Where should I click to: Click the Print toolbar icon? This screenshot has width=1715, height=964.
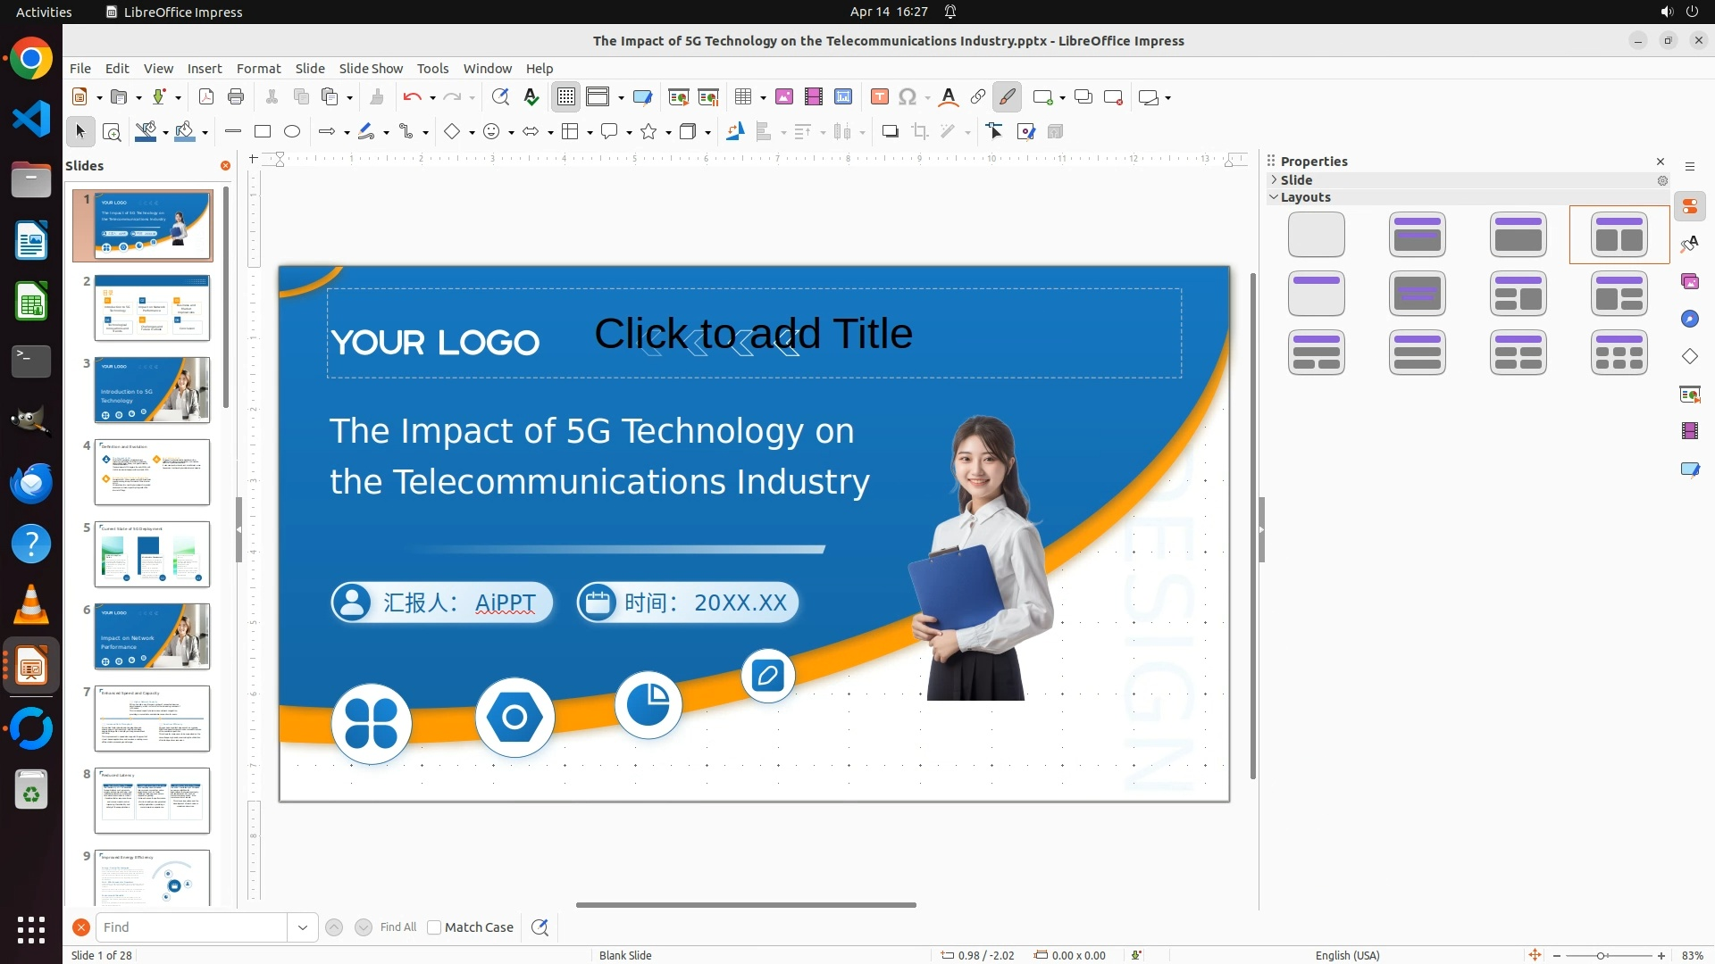point(236,97)
